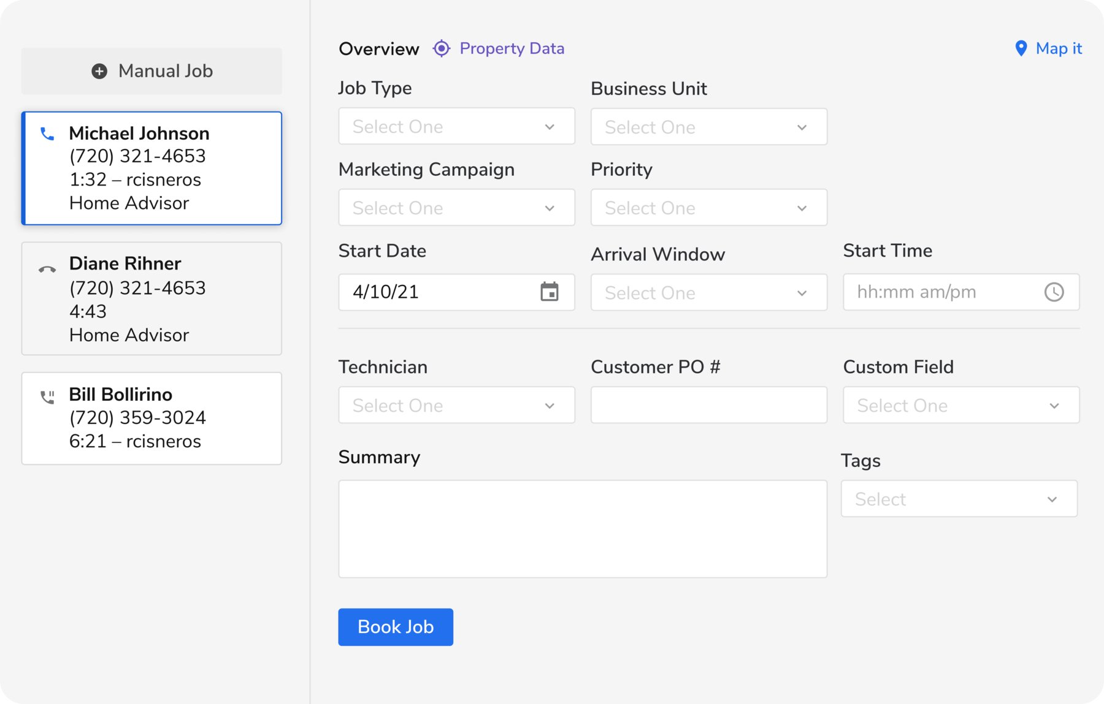Click the clock icon in Start Time field

[1055, 292]
